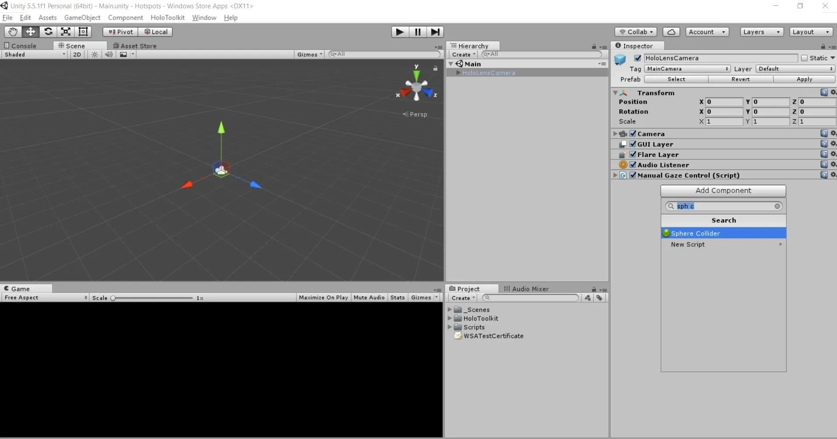
Task: Toggle Pivot handle position
Action: click(120, 32)
